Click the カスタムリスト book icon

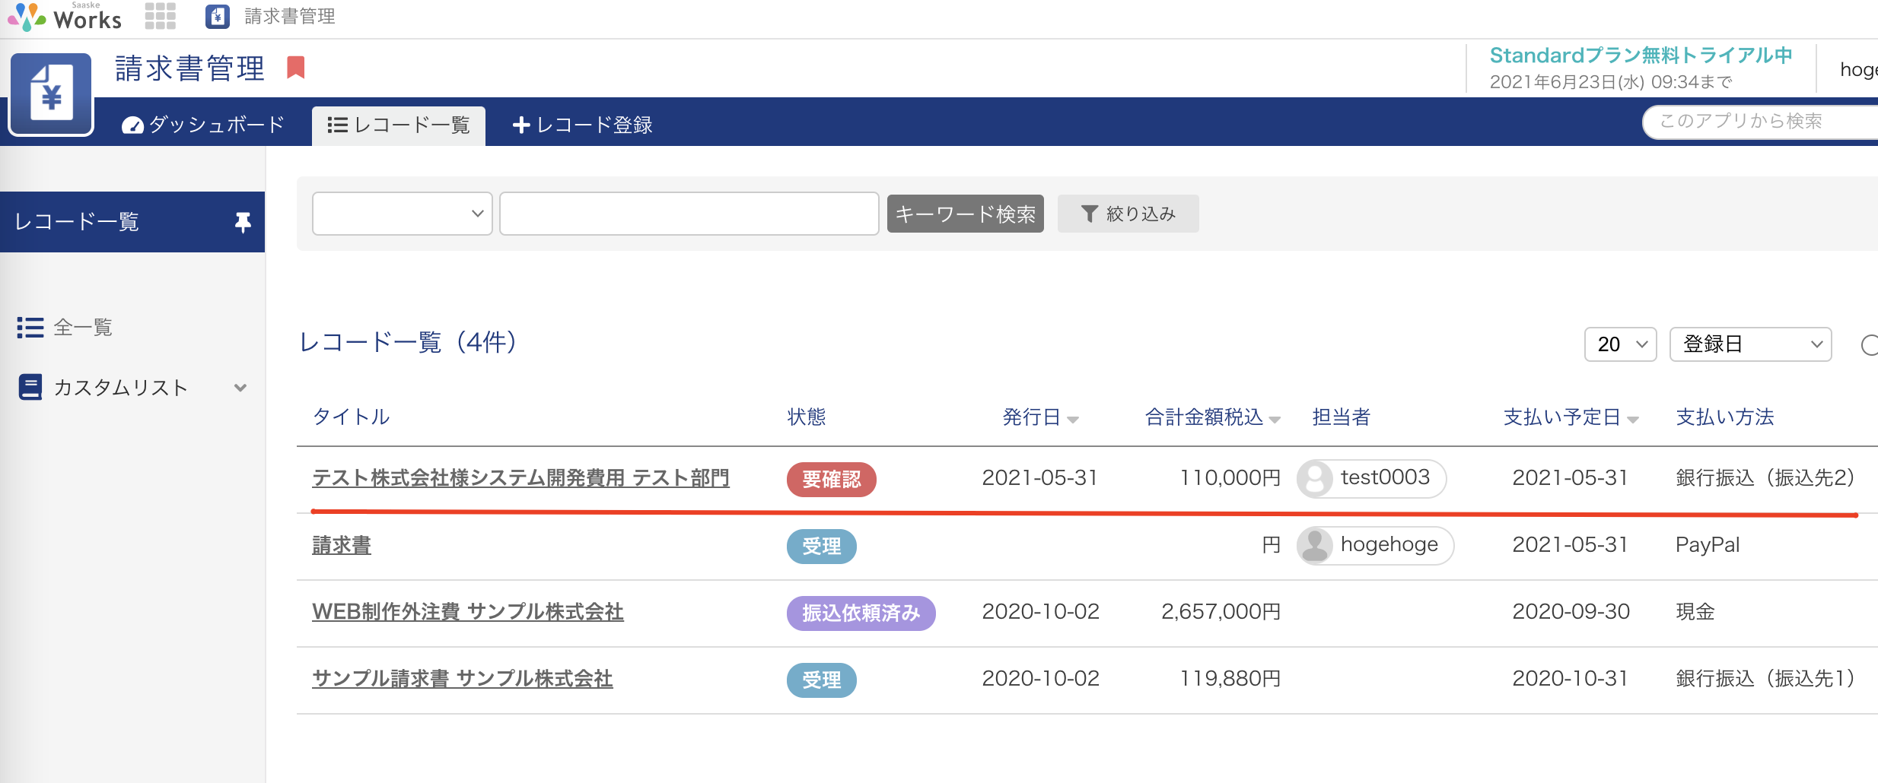pyautogui.click(x=30, y=387)
